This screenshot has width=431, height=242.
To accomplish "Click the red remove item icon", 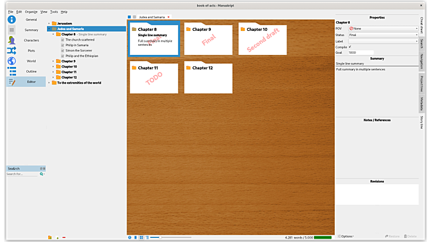I will (x=64, y=237).
